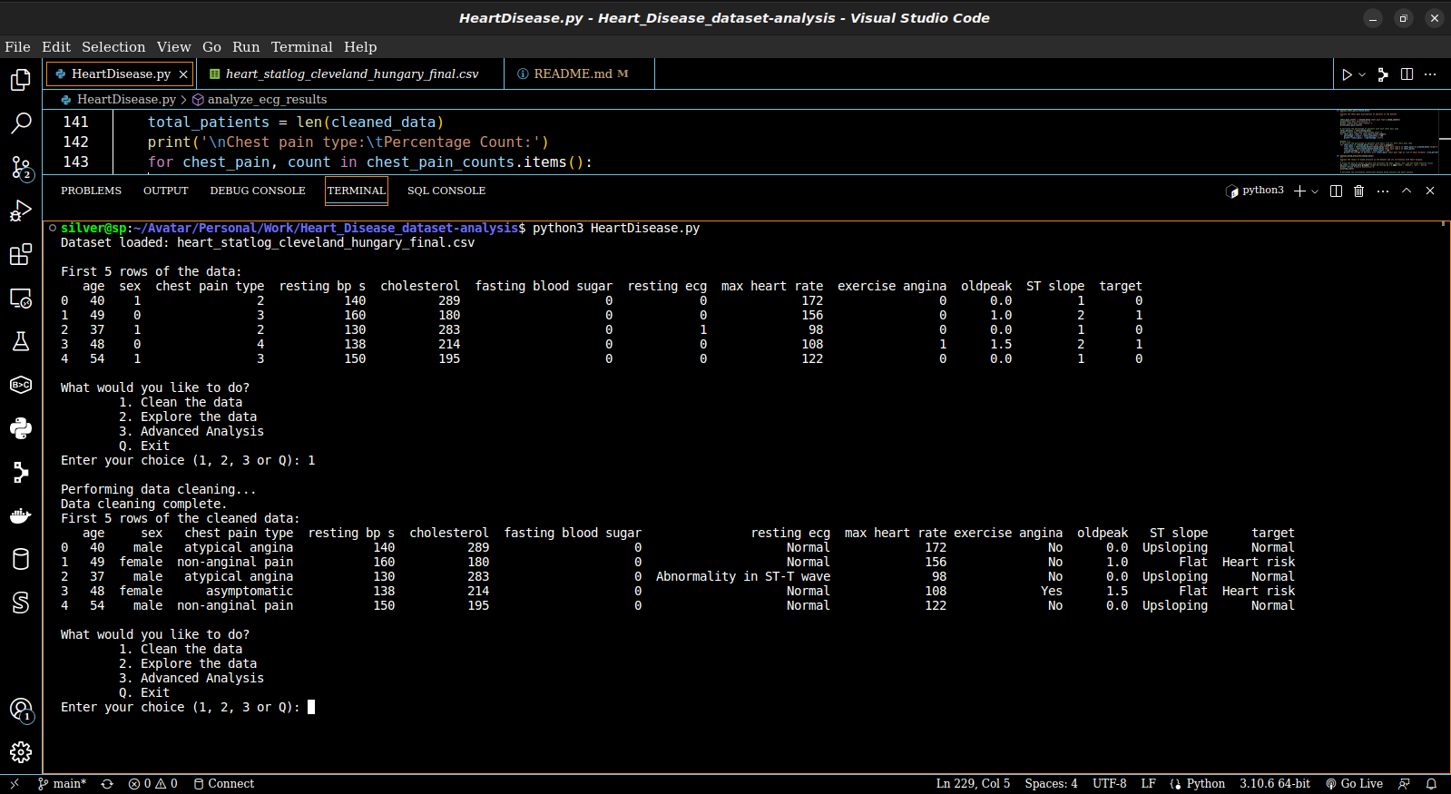
Task: Expand the run button dropdown arrow
Action: click(x=1362, y=74)
